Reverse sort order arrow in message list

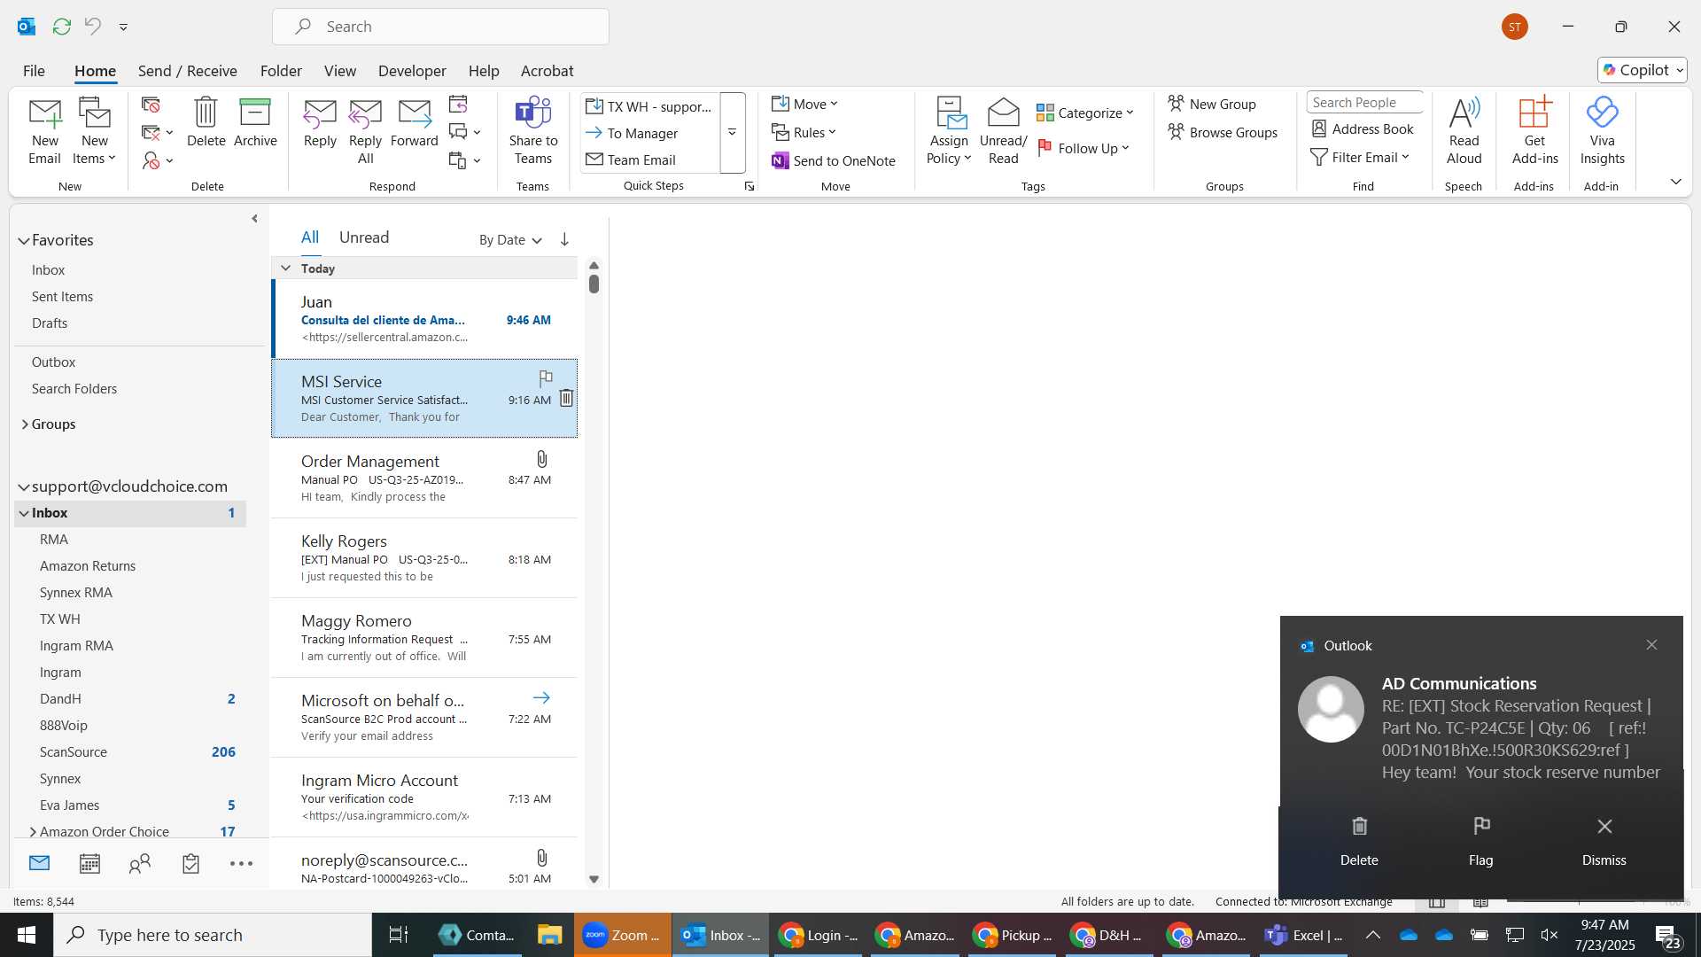pyautogui.click(x=564, y=239)
